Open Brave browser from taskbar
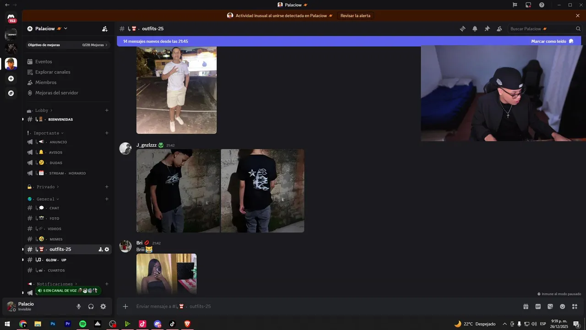This screenshot has height=330, width=586. point(187,324)
